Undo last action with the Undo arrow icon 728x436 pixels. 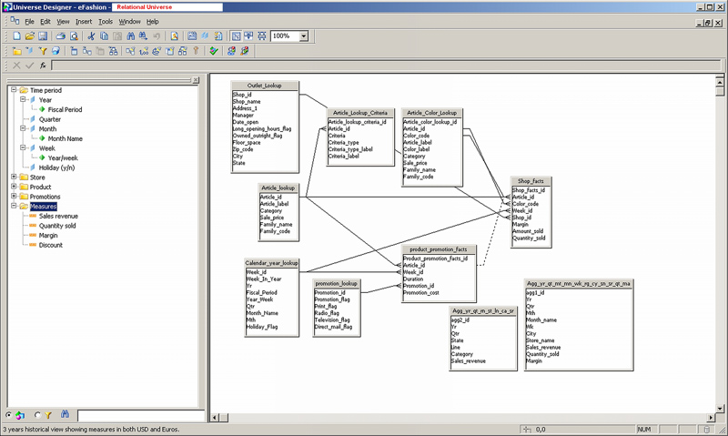tap(157, 35)
